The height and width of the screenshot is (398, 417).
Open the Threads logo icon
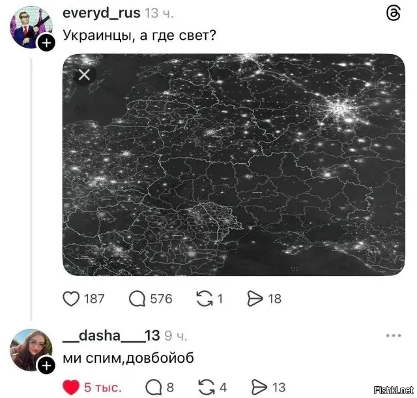point(393,13)
